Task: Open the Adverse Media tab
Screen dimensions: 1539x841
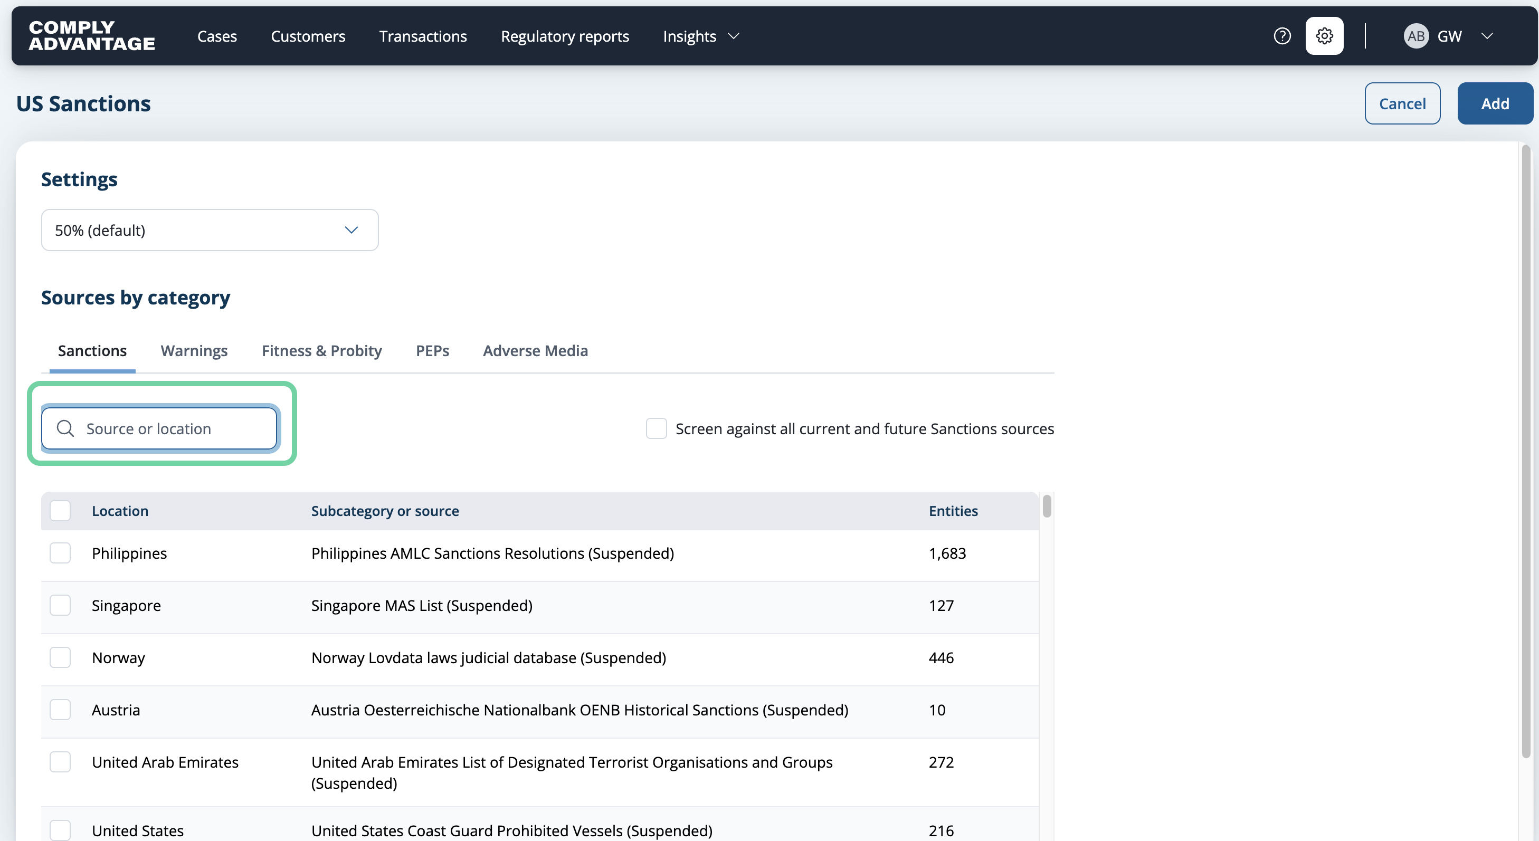Action: pyautogui.click(x=535, y=351)
